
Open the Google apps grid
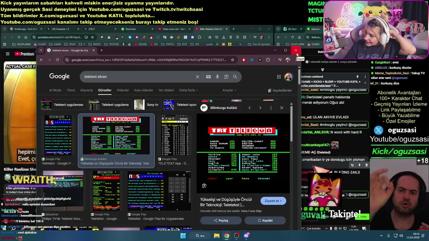click(279, 77)
